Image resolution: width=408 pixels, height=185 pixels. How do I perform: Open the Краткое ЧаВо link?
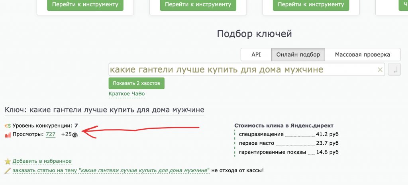coord(127,94)
